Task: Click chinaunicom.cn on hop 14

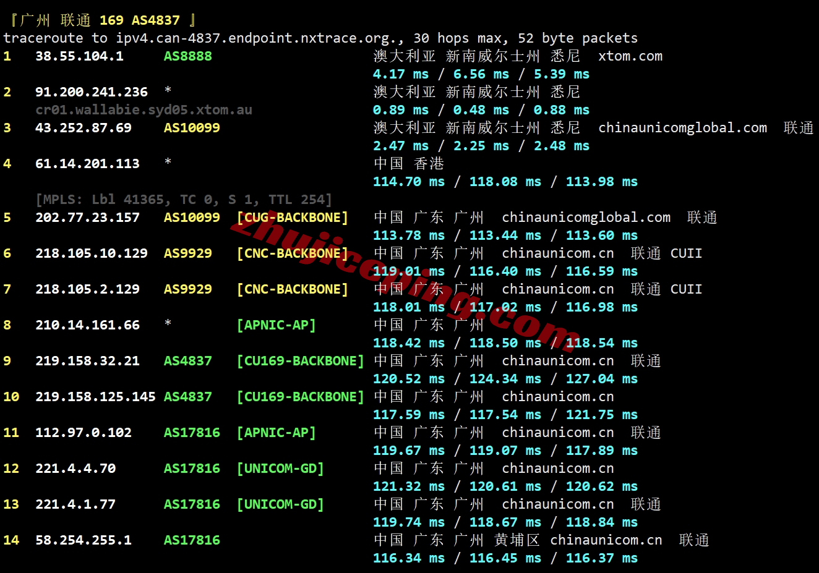Action: click(606, 540)
